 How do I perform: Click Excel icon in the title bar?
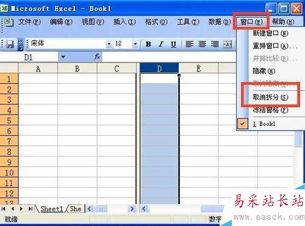click(x=4, y=8)
